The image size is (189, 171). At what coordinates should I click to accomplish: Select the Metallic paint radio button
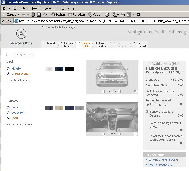8,69
